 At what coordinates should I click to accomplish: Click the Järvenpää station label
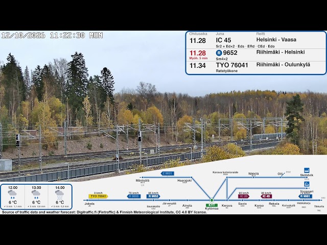click(169, 204)
